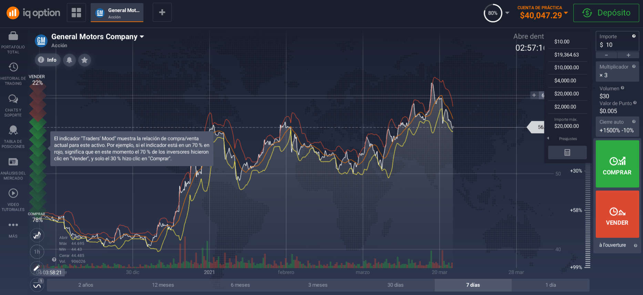Select the 6 meses time range
The width and height of the screenshot is (643, 295).
pyautogui.click(x=240, y=285)
